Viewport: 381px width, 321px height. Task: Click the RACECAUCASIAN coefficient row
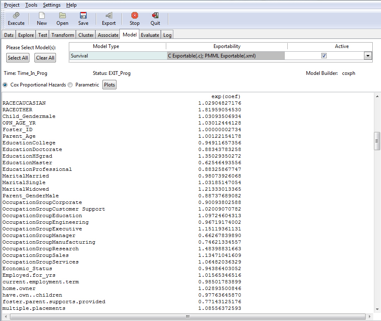(122, 103)
